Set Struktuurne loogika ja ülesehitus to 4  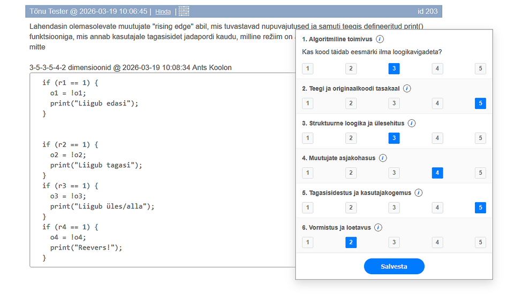click(437, 138)
